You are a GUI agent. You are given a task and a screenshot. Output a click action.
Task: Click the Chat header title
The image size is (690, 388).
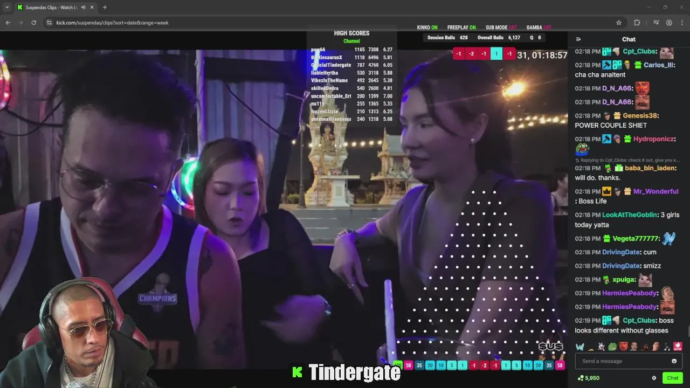coord(629,39)
